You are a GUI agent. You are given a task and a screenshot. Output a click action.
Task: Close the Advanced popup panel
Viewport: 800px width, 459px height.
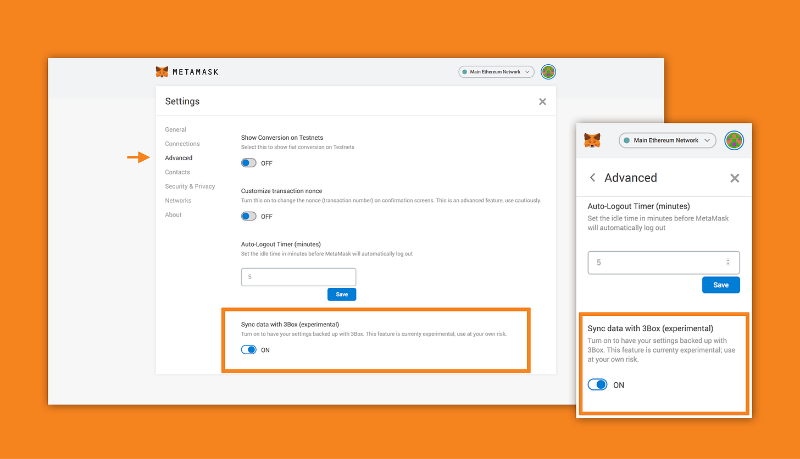click(x=735, y=178)
